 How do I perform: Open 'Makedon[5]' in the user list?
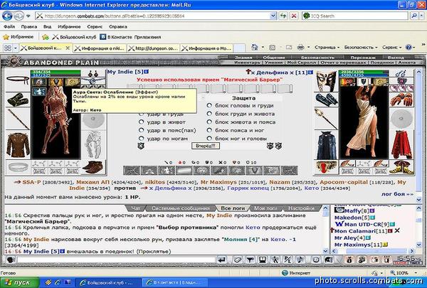coord(352,218)
